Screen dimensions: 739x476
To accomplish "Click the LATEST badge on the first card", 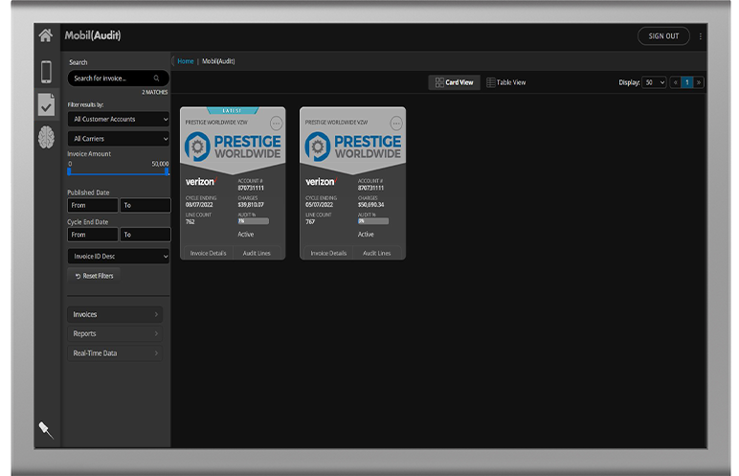I will [x=233, y=110].
